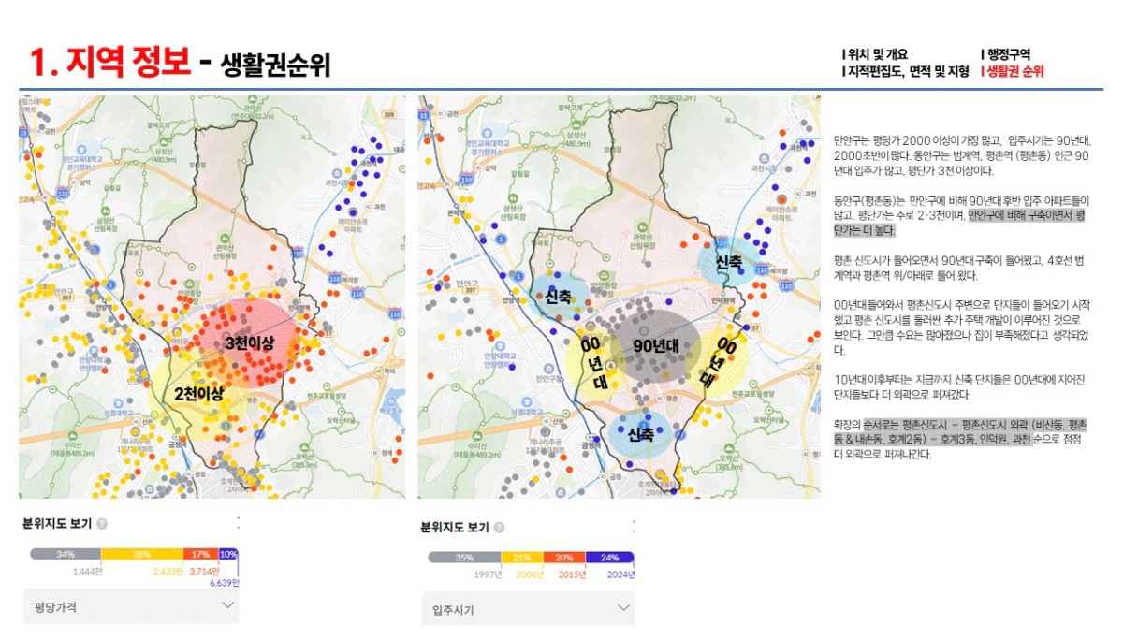Screen dimensions: 1138x640
Task: Click the 2015년 legend value
Action: click(571, 574)
